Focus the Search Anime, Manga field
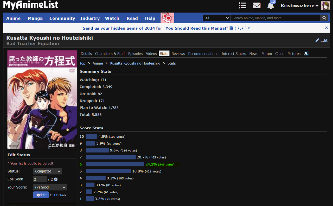Screen dimensions: 333x206 click(276, 18)
